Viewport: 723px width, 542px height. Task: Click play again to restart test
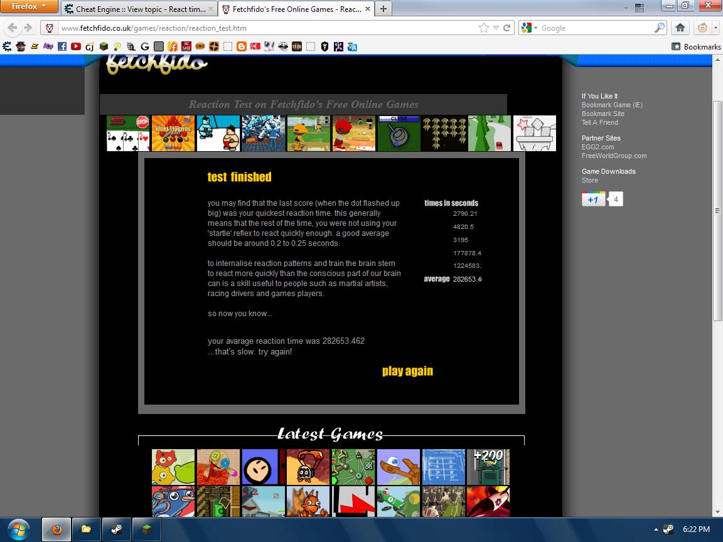pos(407,371)
